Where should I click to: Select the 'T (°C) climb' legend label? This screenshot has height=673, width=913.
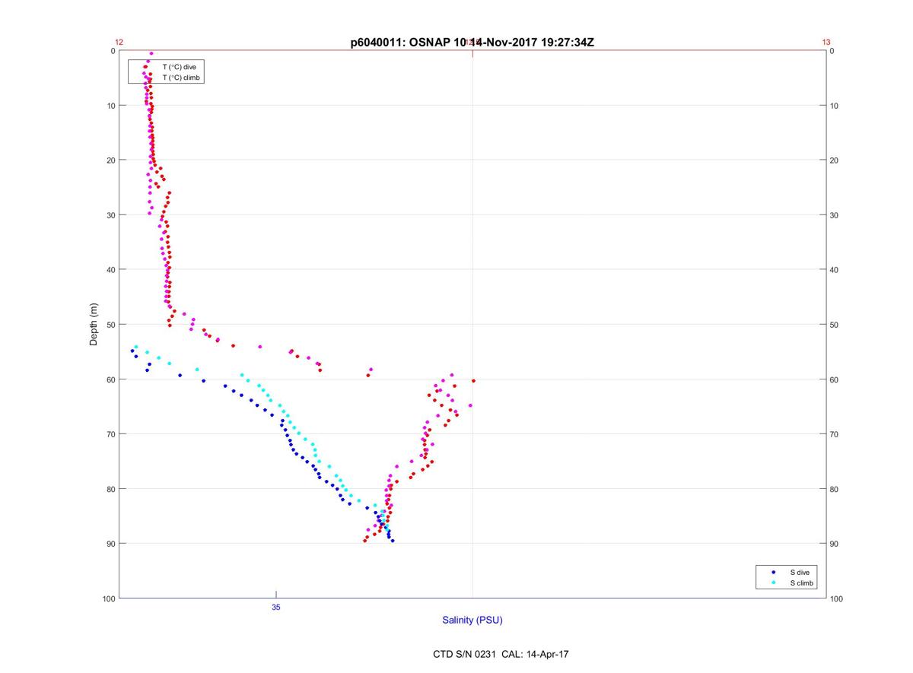(180, 78)
